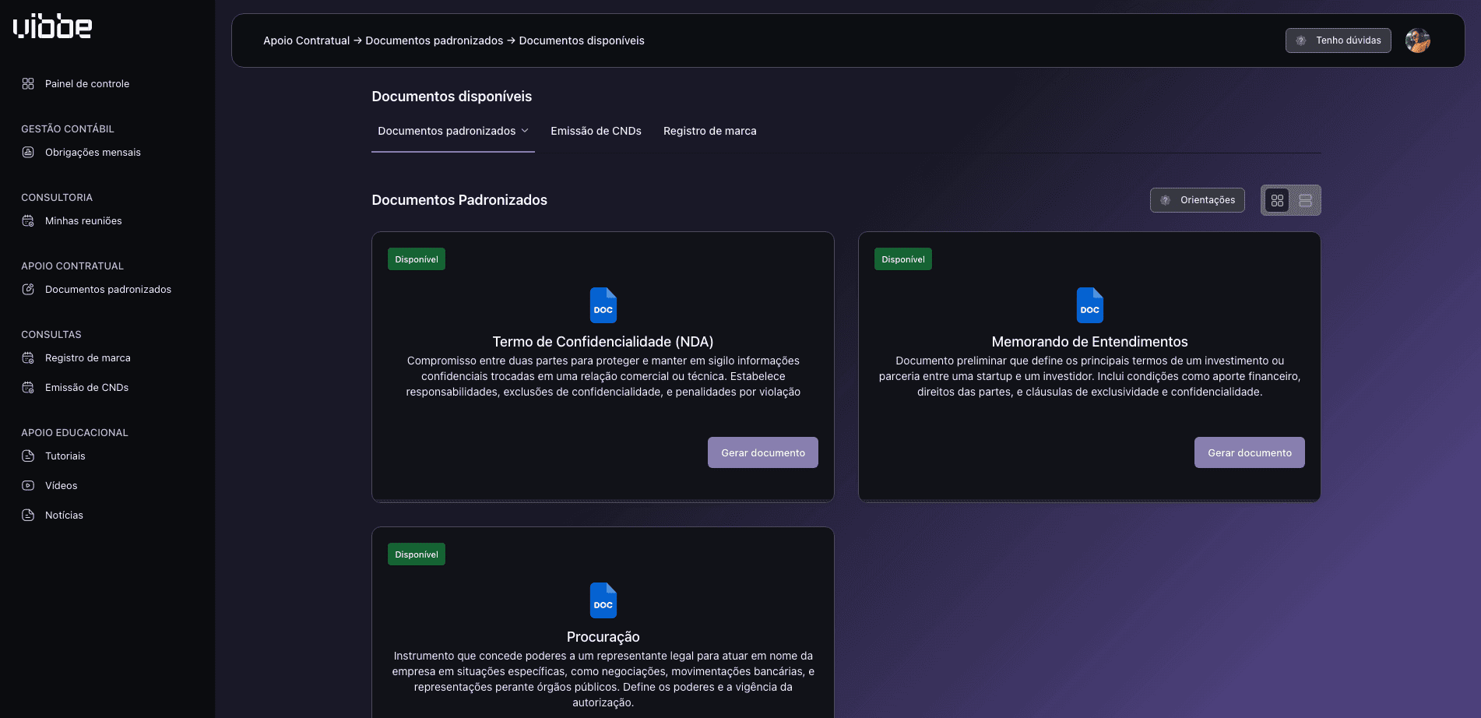
Task: Click the Vídeos play icon in sidebar
Action: tap(28, 486)
